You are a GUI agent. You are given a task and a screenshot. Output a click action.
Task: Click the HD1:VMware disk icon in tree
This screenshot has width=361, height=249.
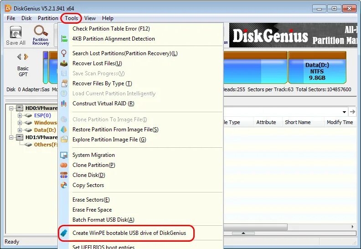[x=19, y=137]
